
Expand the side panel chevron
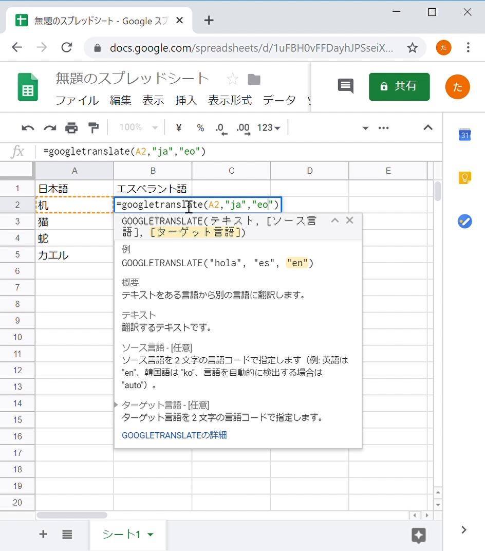(464, 529)
